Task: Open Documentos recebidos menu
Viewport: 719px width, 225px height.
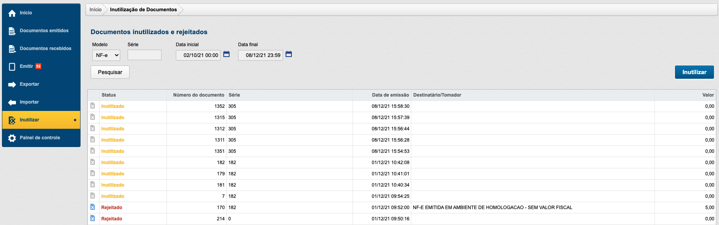Action: click(46, 48)
